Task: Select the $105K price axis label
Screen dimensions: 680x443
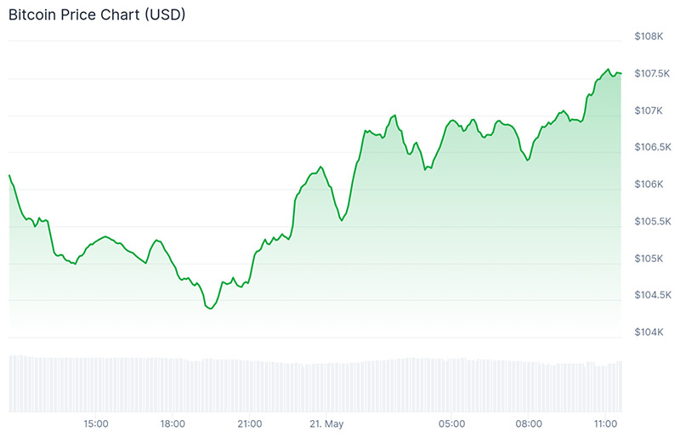Action: point(649,258)
